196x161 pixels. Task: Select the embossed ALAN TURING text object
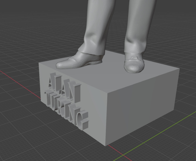(67, 101)
